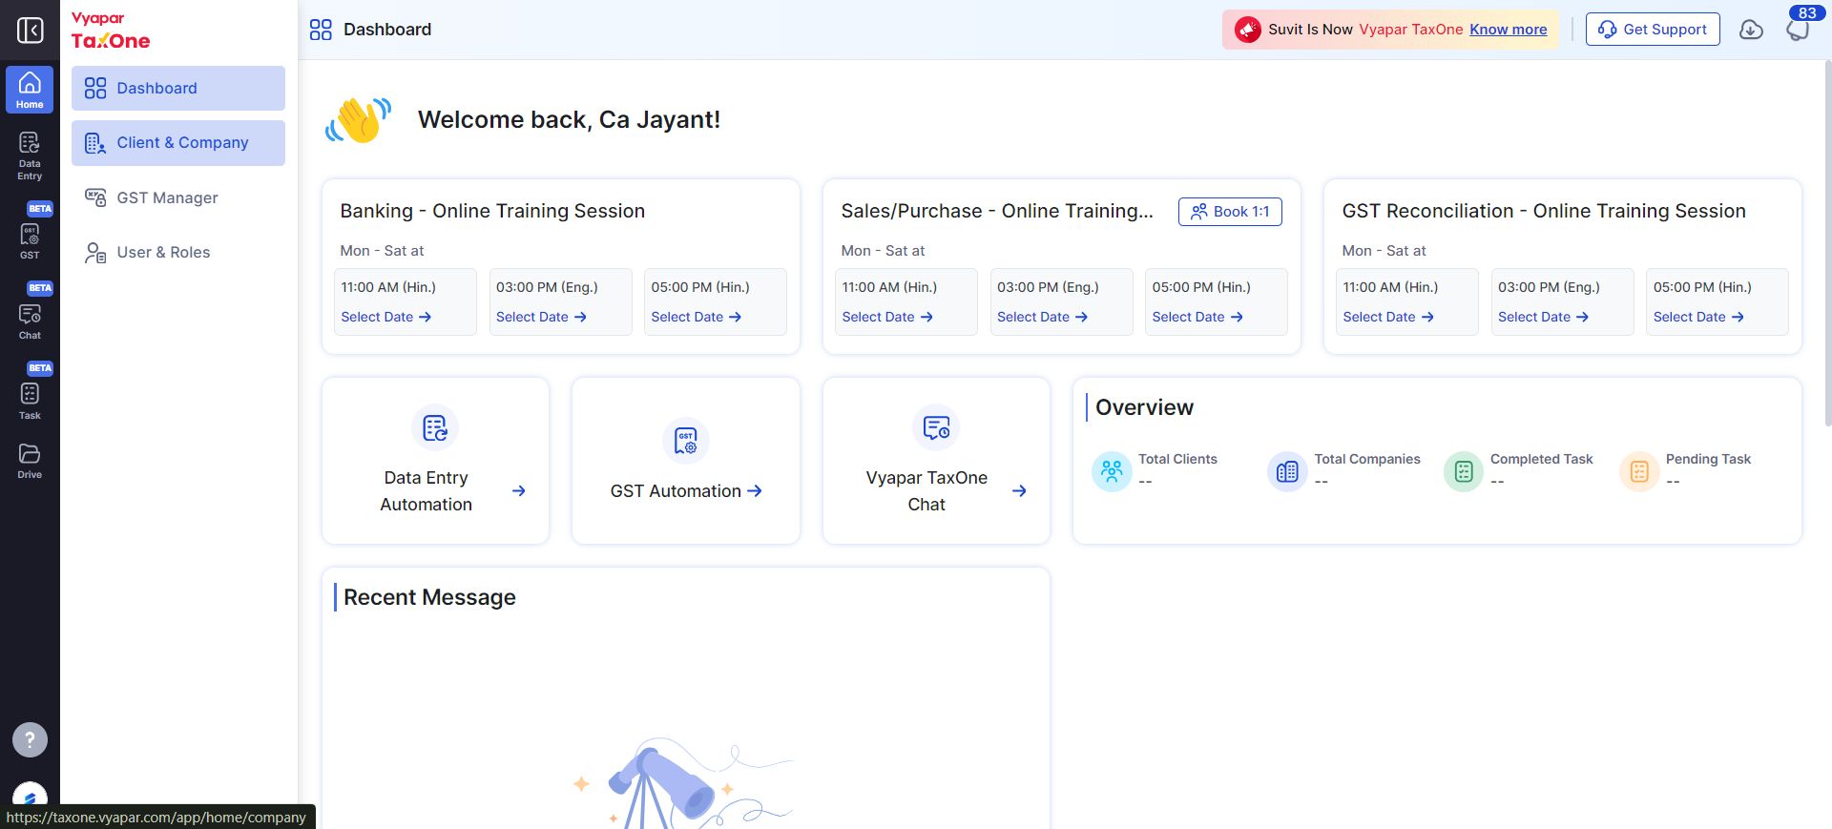Select date for Sales/Purchase 05:00 PM session
This screenshot has height=829, width=1832.
(x=1197, y=317)
